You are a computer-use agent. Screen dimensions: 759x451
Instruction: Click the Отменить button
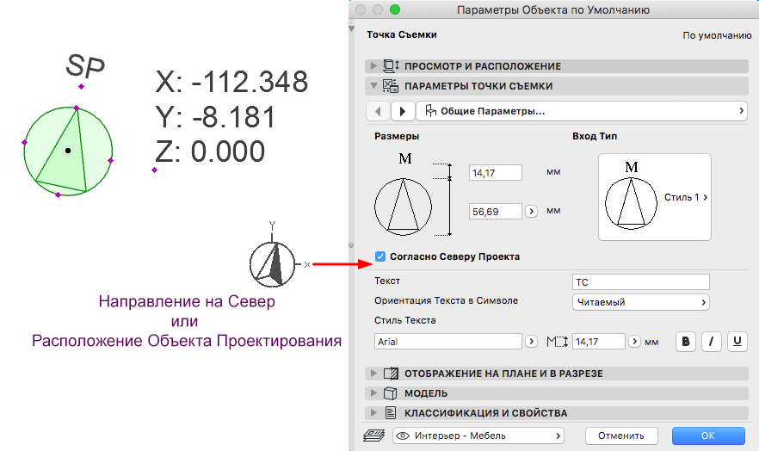[621, 436]
